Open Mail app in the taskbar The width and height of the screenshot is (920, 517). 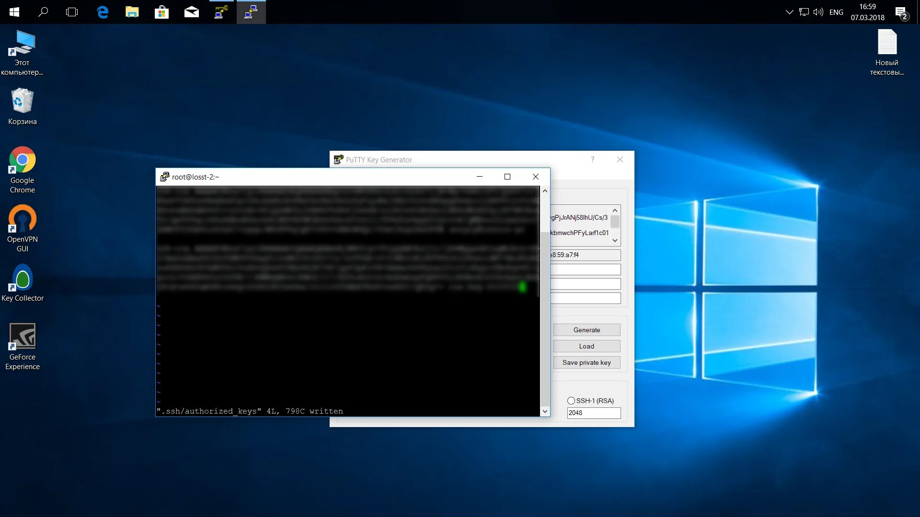[191, 12]
